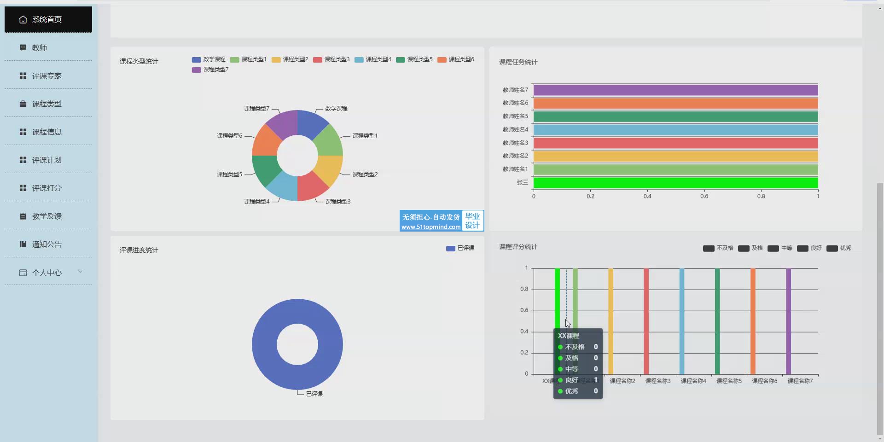
Task: Expand the 个人中心 chevron arrow
Action: 80,272
